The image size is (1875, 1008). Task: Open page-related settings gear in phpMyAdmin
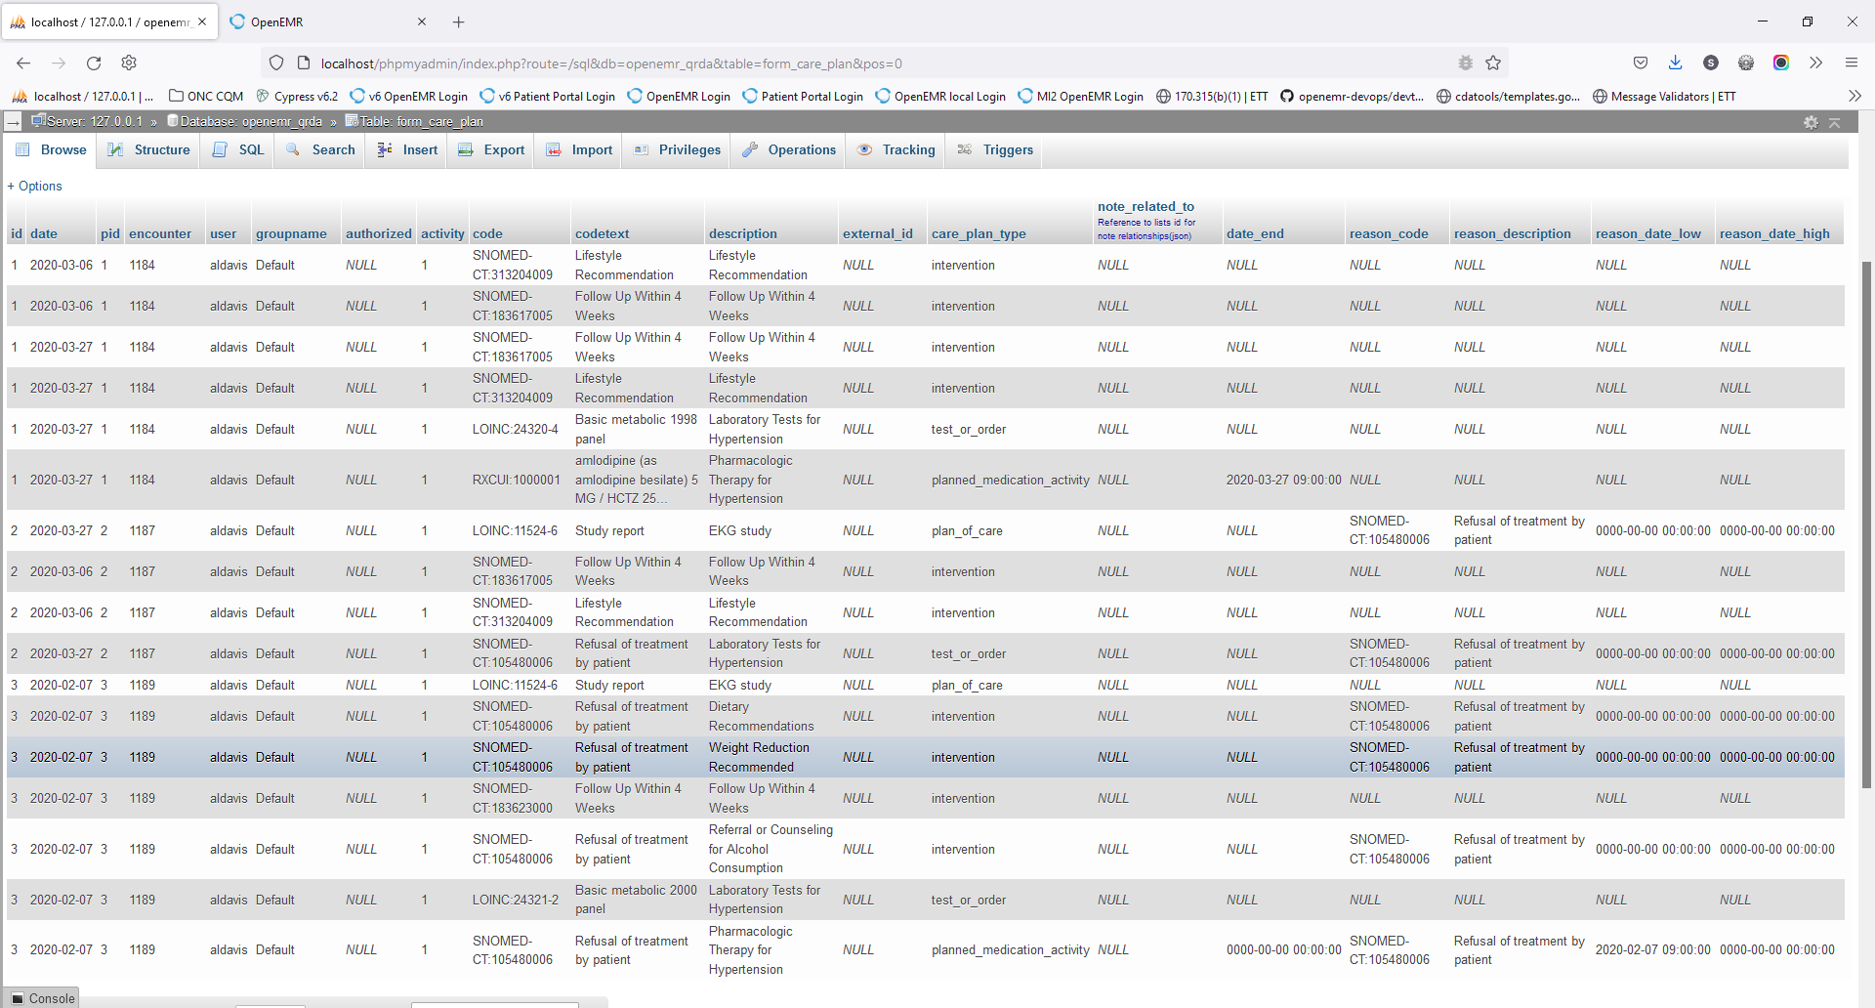point(1812,122)
